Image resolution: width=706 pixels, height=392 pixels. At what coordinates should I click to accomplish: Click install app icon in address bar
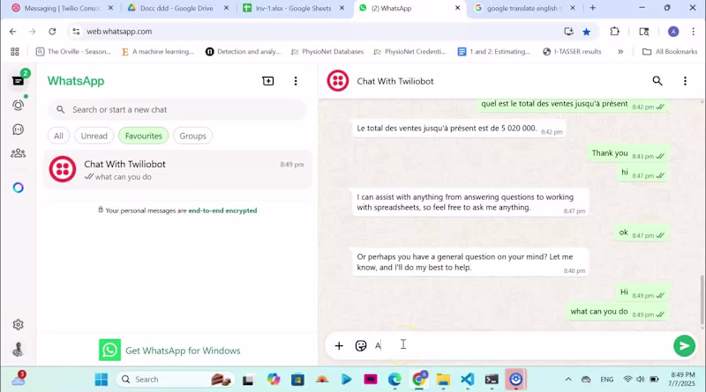pos(568,32)
